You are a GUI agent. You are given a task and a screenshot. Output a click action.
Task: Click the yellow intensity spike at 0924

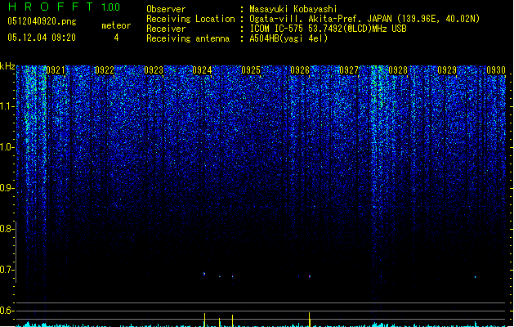point(204,320)
